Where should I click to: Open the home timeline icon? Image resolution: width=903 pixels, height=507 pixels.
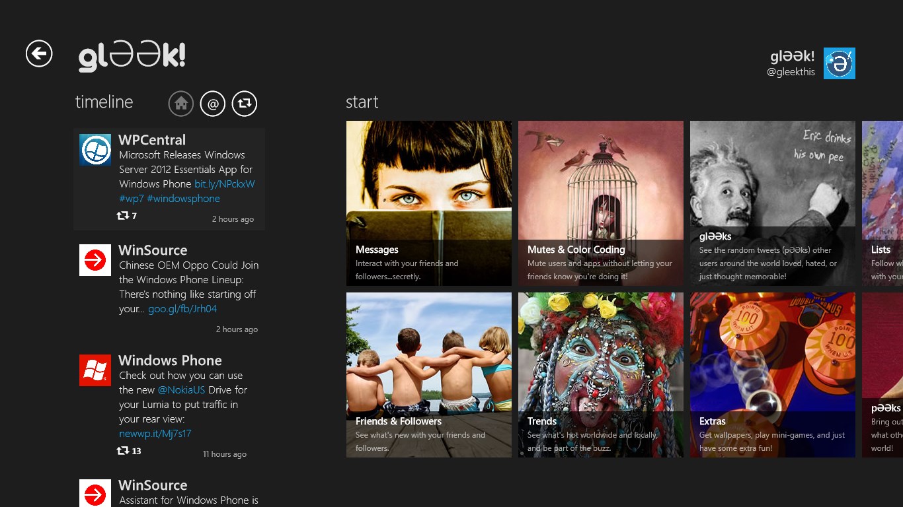click(x=181, y=103)
